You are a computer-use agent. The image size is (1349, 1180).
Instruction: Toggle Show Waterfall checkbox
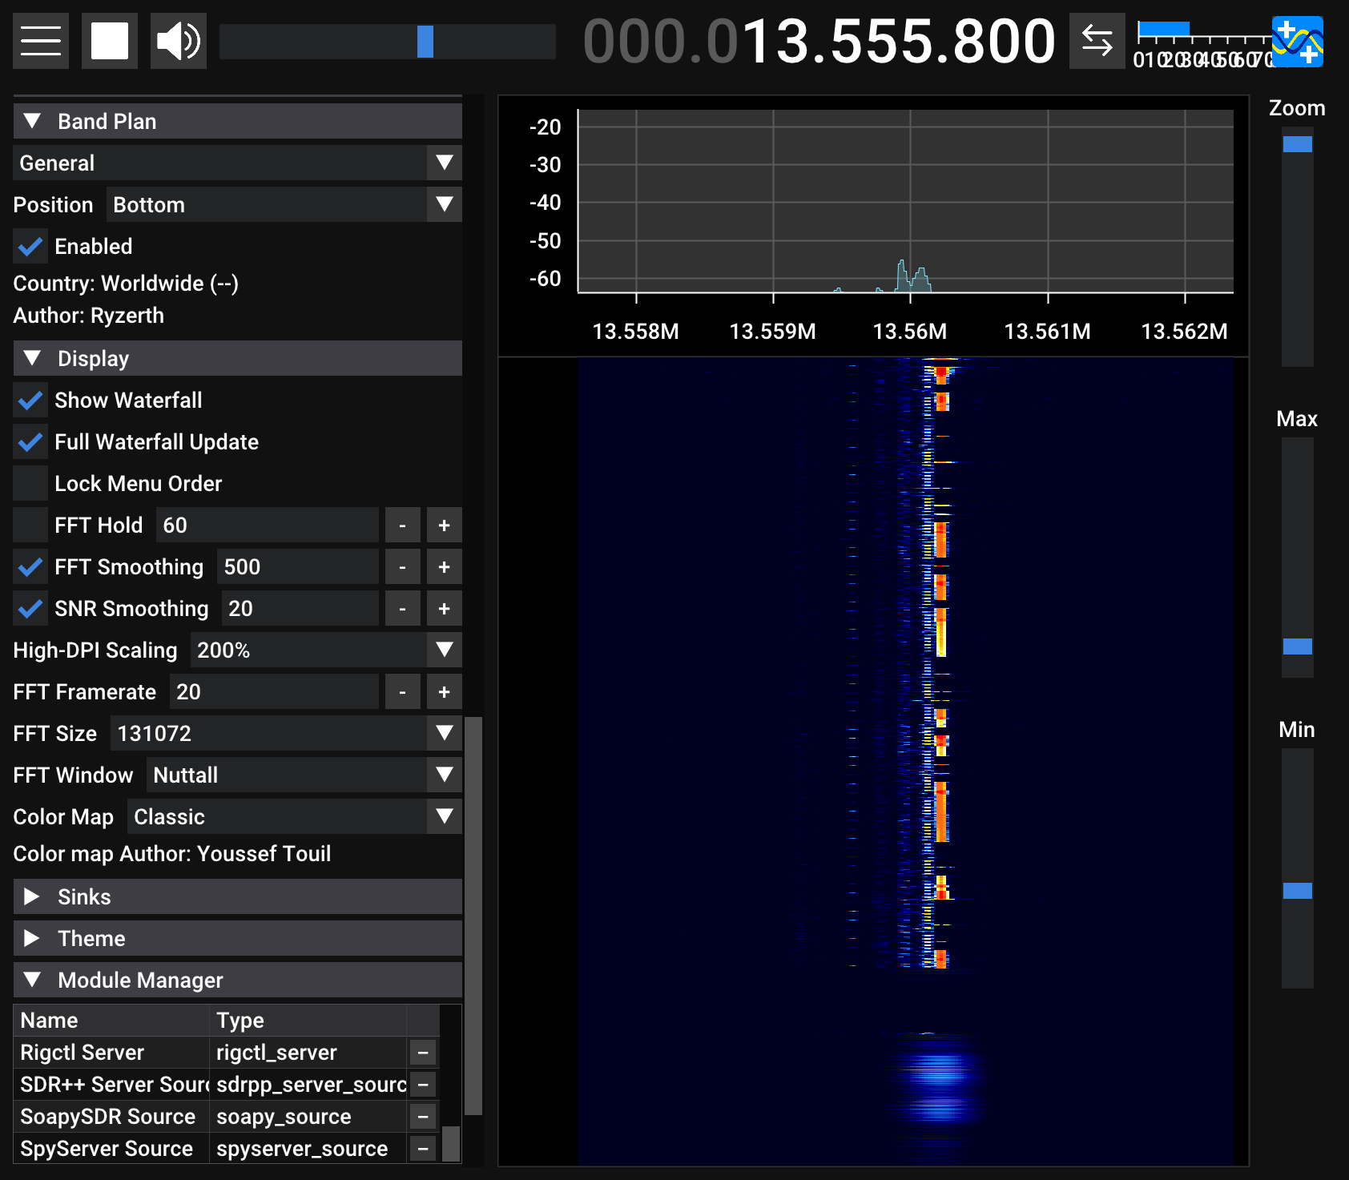click(30, 400)
